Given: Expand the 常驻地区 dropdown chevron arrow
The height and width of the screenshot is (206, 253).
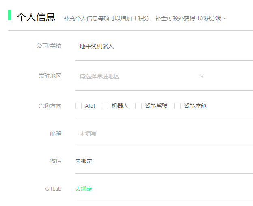Looking at the screenshot, I should click(x=202, y=76).
